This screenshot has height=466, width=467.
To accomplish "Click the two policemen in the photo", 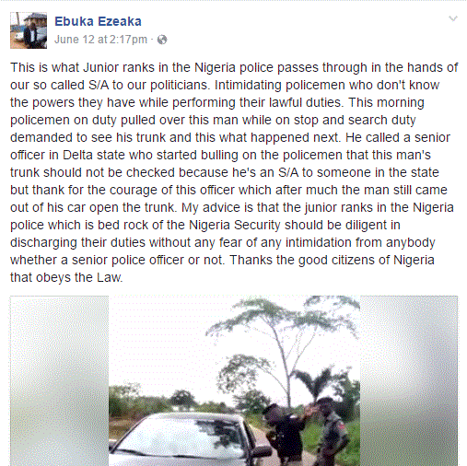I will [x=307, y=431].
